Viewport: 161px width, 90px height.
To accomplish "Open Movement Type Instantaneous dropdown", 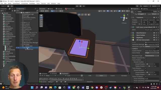I will click(152, 56).
